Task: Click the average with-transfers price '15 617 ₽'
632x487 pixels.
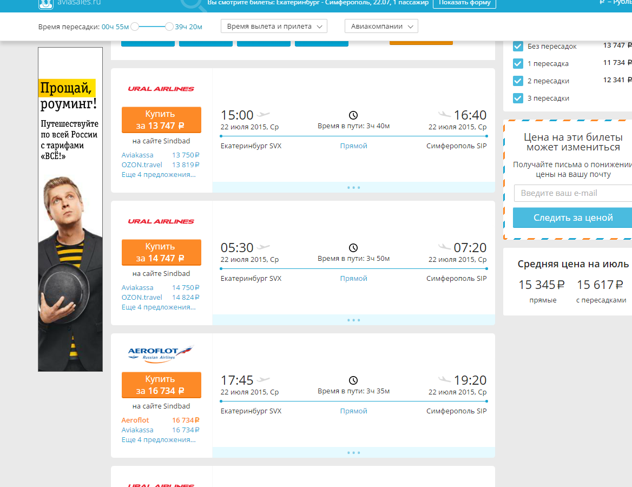Action: [x=600, y=285]
